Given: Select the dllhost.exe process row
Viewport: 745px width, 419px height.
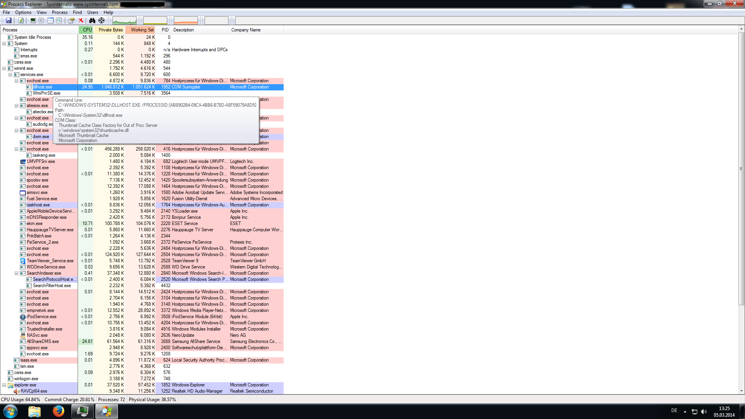Looking at the screenshot, I should (142, 87).
